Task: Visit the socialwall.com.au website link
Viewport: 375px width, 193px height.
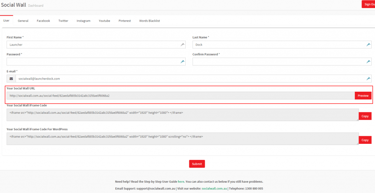Action: pos(214,189)
